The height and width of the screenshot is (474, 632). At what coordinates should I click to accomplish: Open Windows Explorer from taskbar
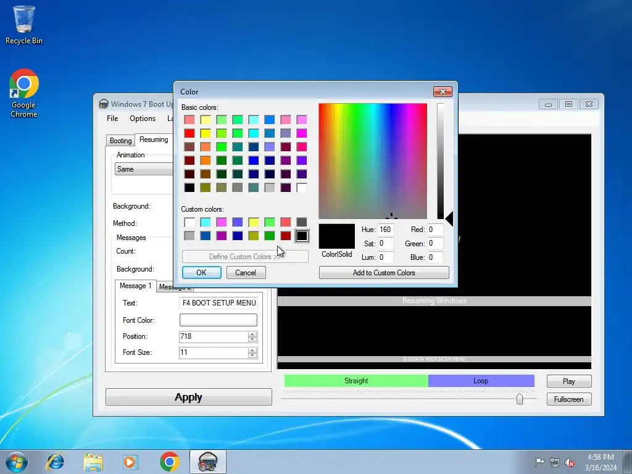pyautogui.click(x=93, y=462)
